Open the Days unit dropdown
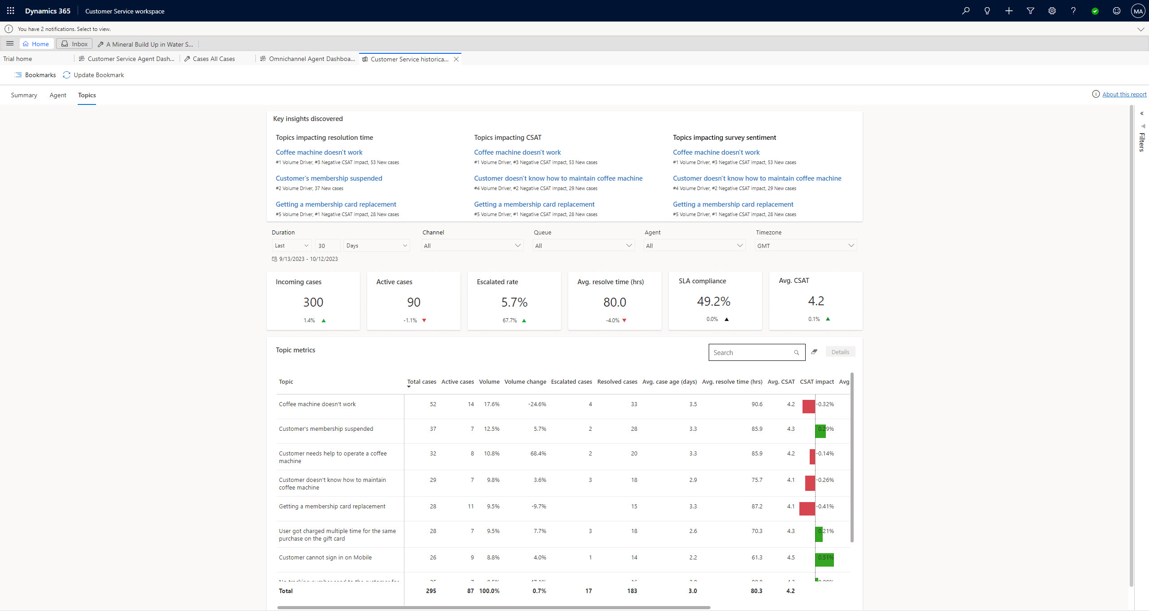Viewport: 1149px width, 611px height. [x=377, y=246]
